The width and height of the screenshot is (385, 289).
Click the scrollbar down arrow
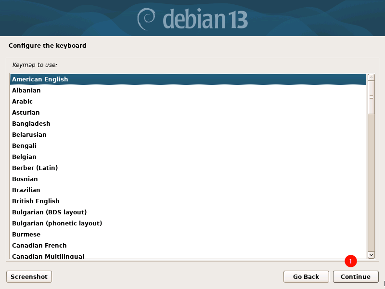point(371,255)
